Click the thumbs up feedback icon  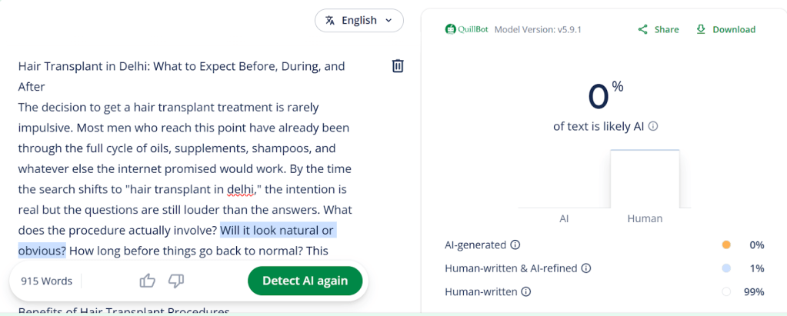[x=148, y=281]
